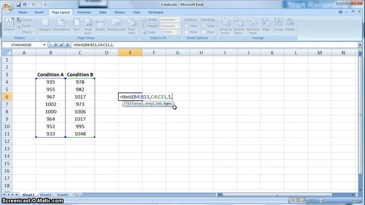Open Margins options

point(45,25)
